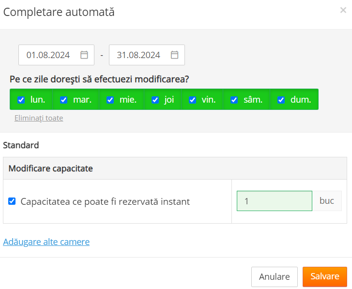Uncheck the mar. day checkbox
352x289 pixels.
coord(63,100)
